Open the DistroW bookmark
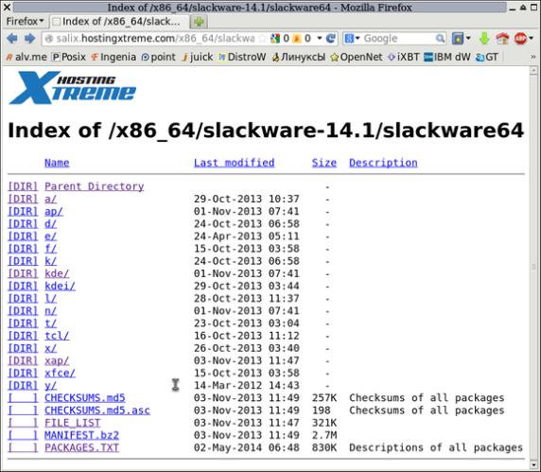Image resolution: width=541 pixels, height=472 pixels. coord(242,57)
